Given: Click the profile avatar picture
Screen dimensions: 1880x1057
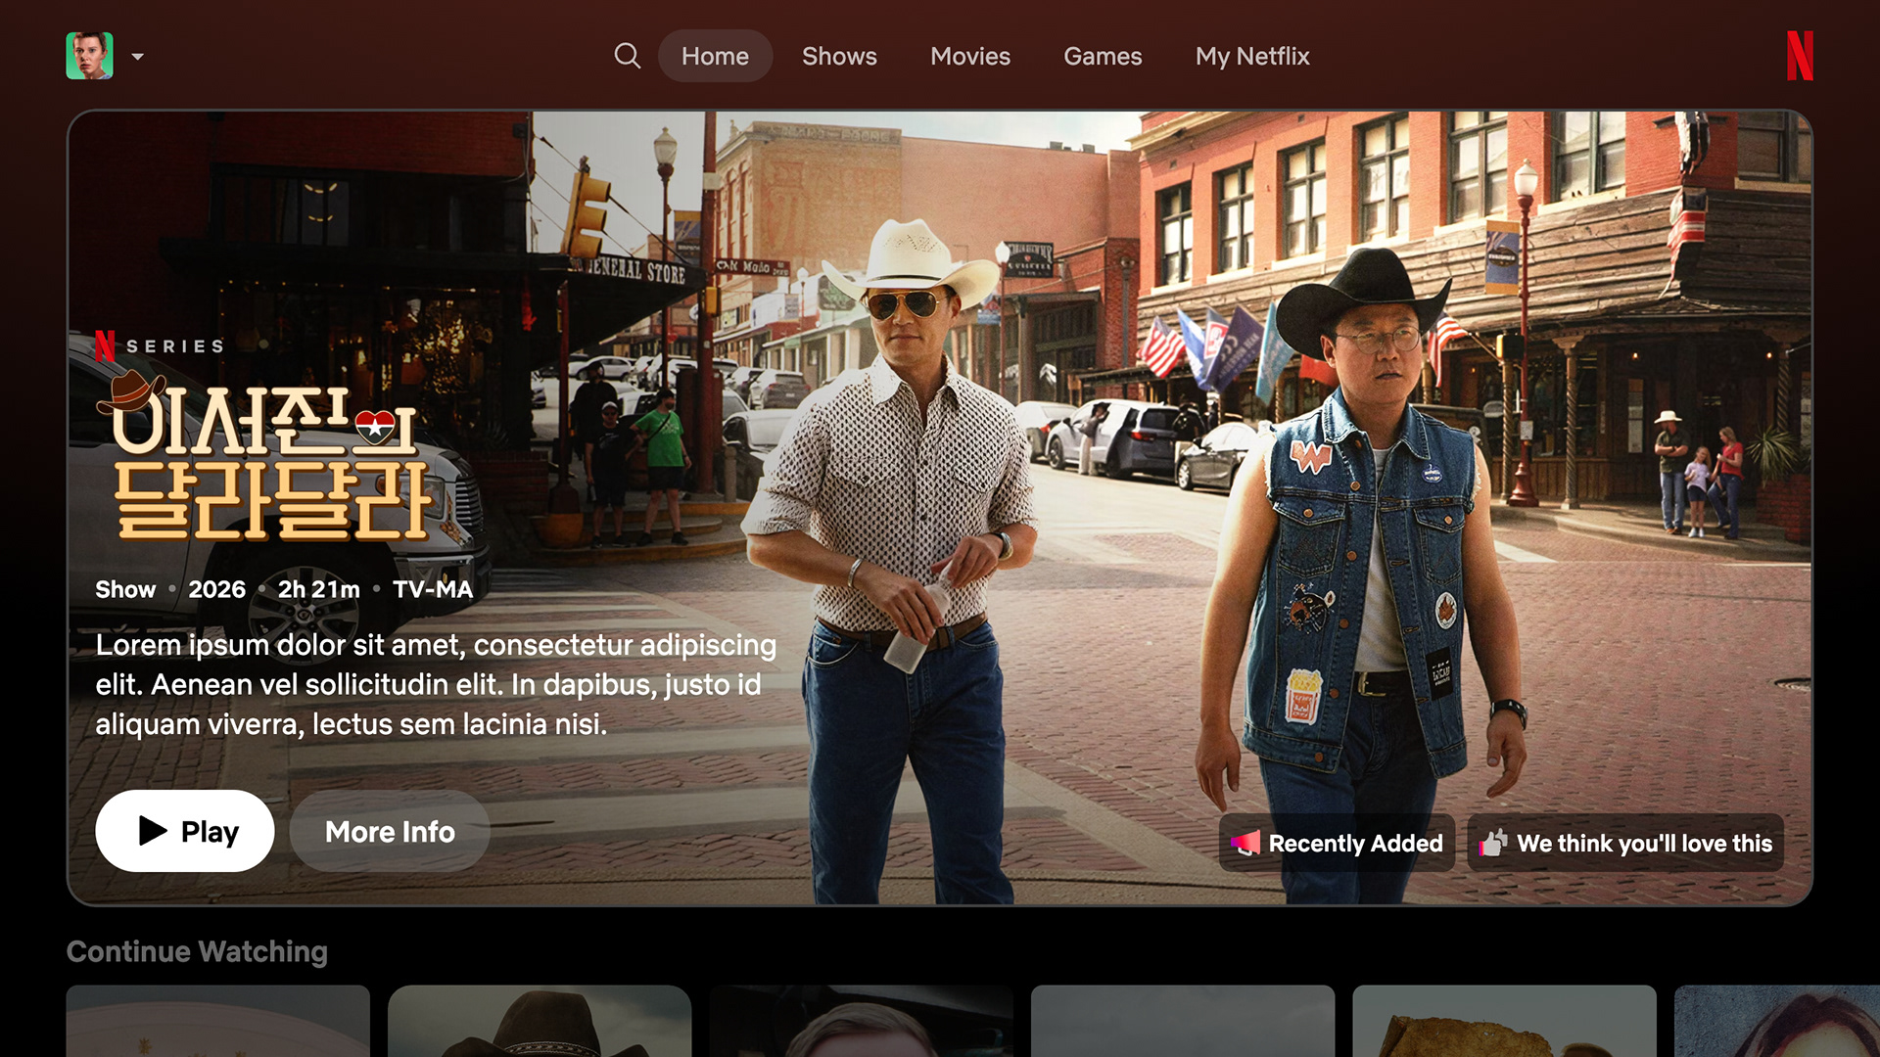Looking at the screenshot, I should [x=89, y=56].
